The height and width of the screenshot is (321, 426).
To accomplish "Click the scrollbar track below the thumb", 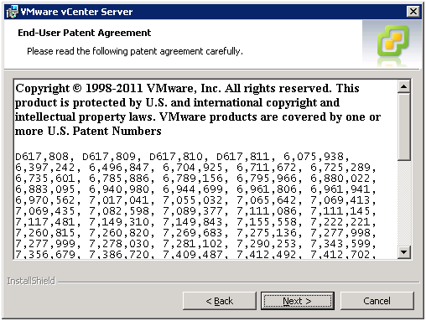I will point(403,203).
